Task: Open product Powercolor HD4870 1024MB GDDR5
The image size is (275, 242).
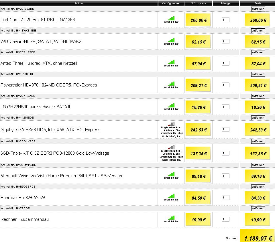Action: click(49, 85)
